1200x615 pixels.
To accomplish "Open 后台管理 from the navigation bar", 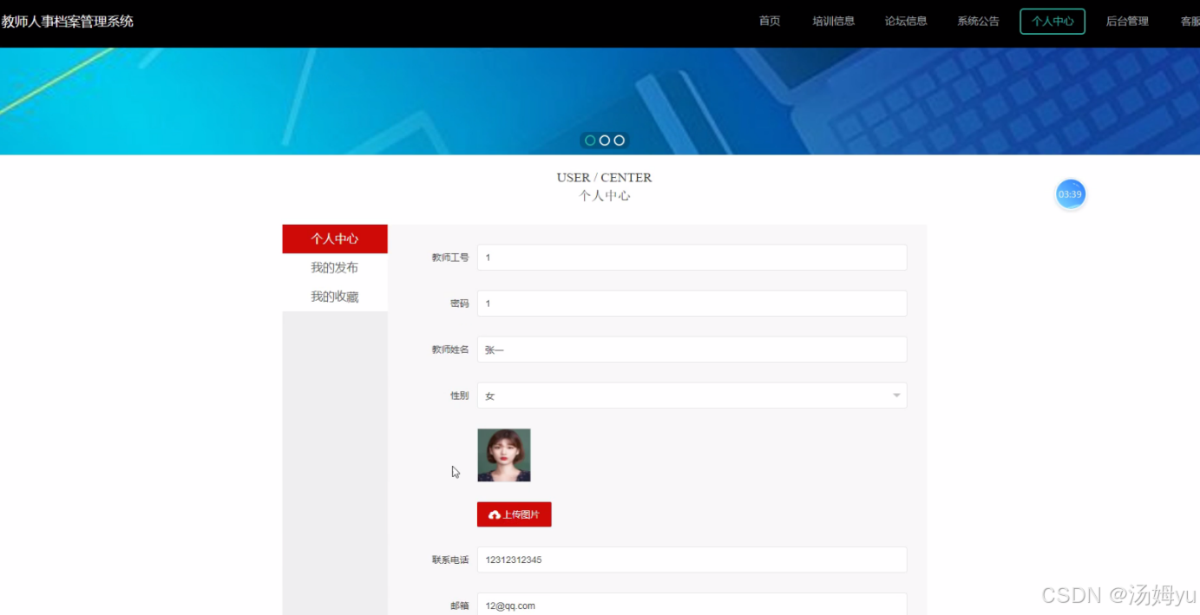I will point(1127,22).
